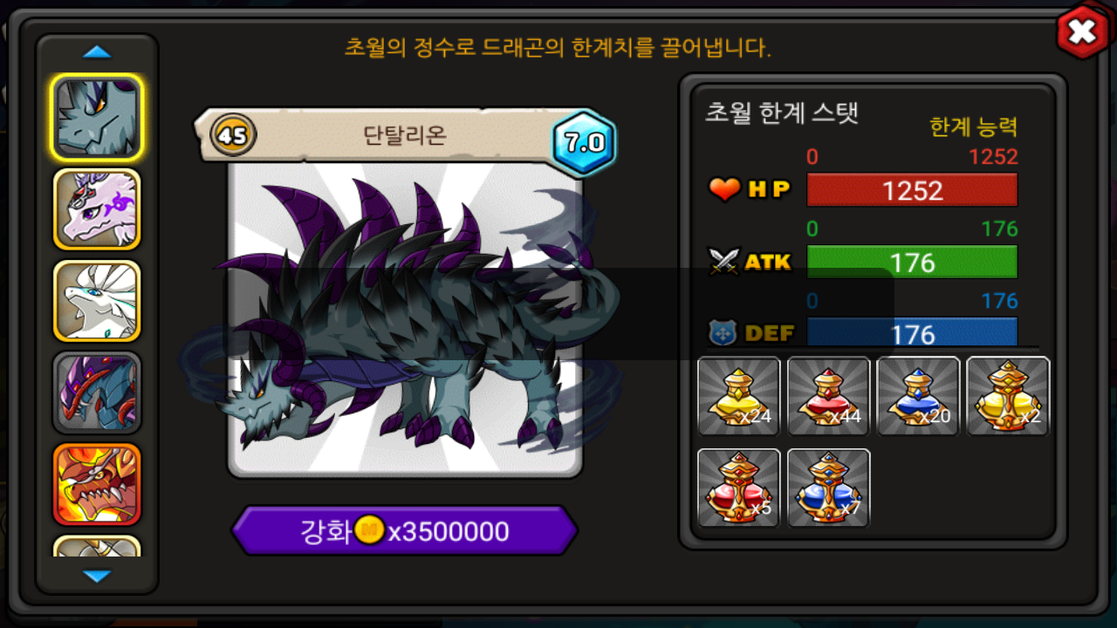Click the blue shield DEF icon
The width and height of the screenshot is (1117, 628).
click(723, 332)
